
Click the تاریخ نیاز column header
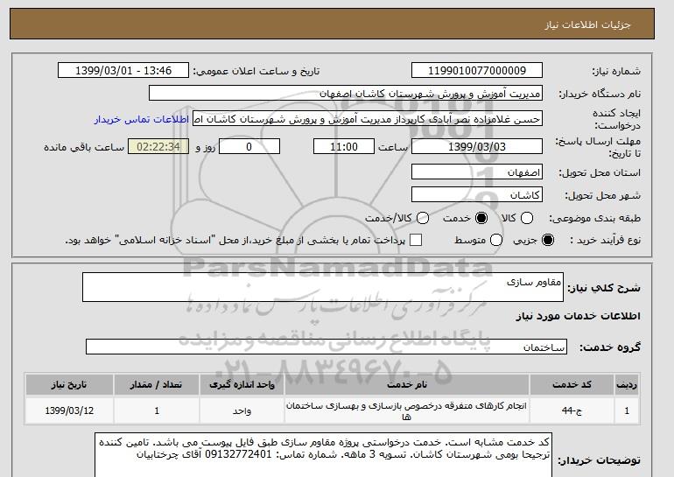(x=69, y=384)
